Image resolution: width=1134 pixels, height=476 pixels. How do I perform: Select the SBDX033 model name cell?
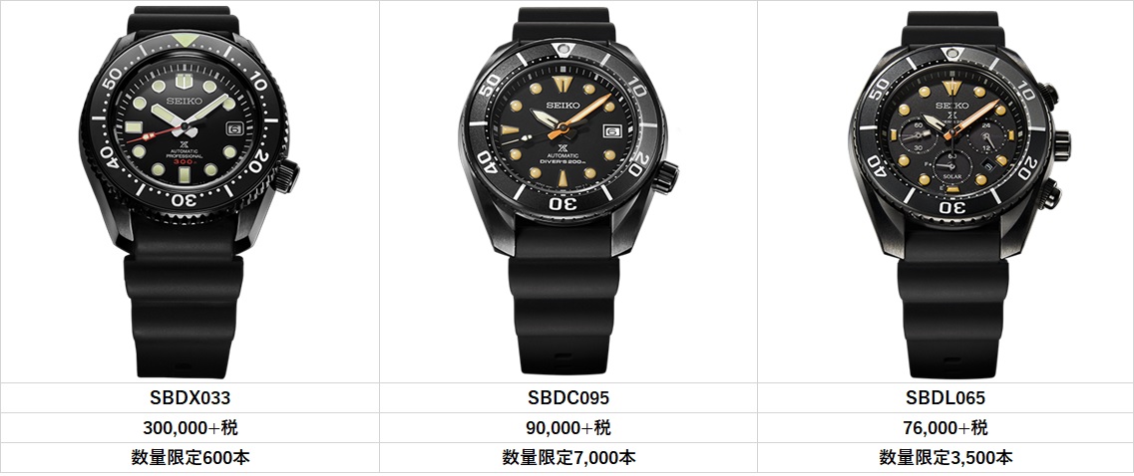pyautogui.click(x=189, y=397)
